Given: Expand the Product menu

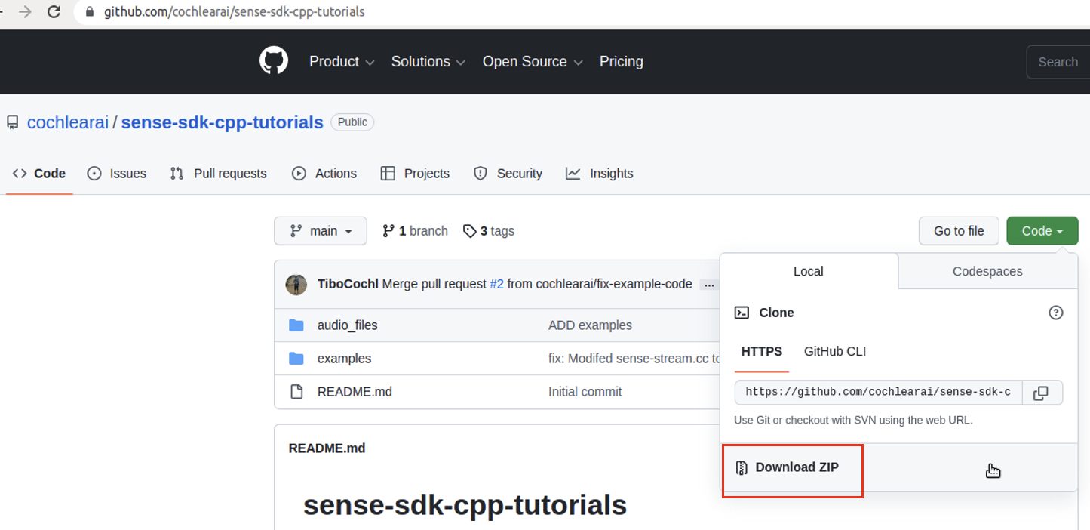Looking at the screenshot, I should point(342,62).
